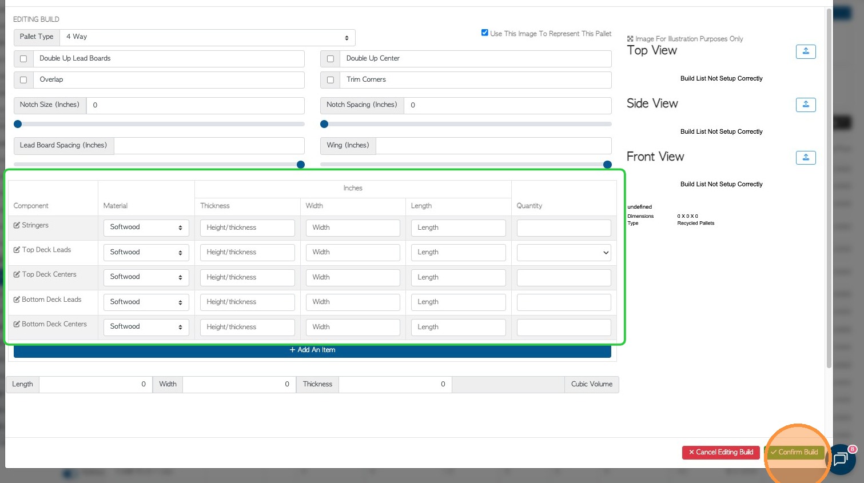Click the Bottom Deck Centers Length field
864x483 pixels.
pos(459,327)
